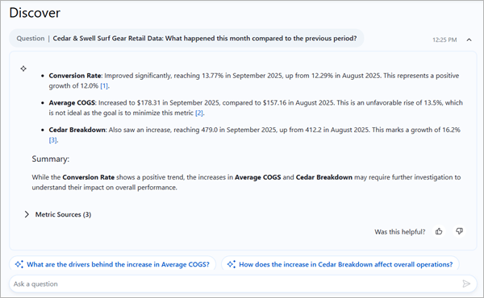Click the bold Cedar Breakdown bullet label
Image resolution: width=484 pixels, height=298 pixels.
pos(77,130)
